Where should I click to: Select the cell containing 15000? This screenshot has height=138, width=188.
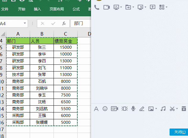(65, 47)
